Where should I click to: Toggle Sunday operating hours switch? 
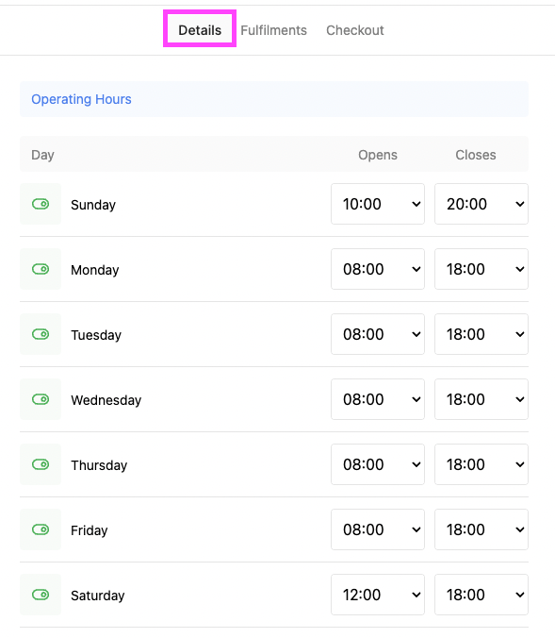pyautogui.click(x=41, y=204)
